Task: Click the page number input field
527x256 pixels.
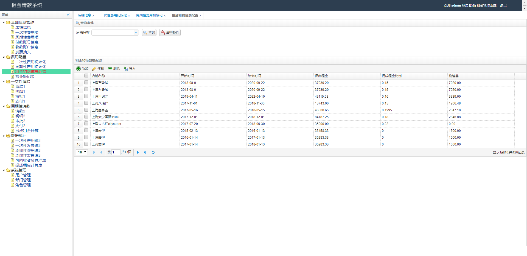Action: pos(116,152)
